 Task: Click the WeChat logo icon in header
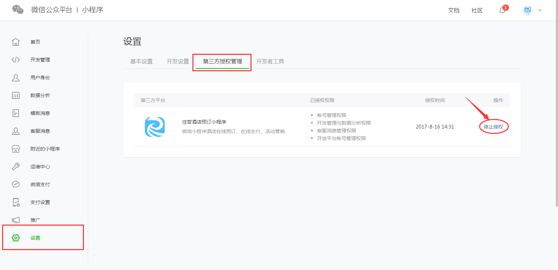tap(18, 9)
